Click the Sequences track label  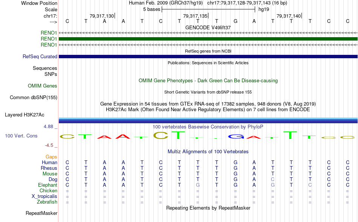(x=45, y=68)
